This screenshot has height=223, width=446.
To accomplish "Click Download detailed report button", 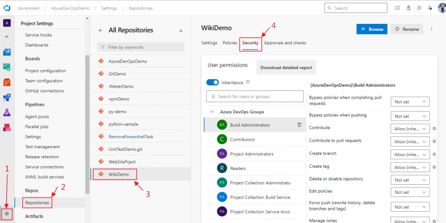I will [286, 67].
